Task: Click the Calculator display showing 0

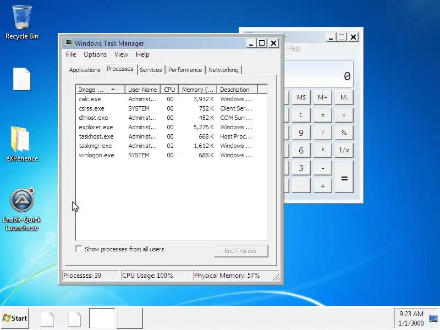Action: [x=319, y=74]
